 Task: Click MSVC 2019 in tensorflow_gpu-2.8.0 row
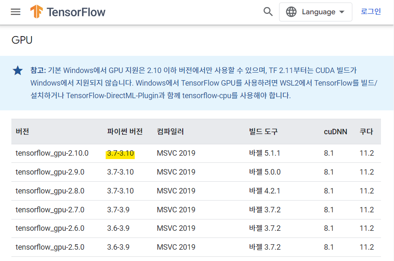[176, 191]
